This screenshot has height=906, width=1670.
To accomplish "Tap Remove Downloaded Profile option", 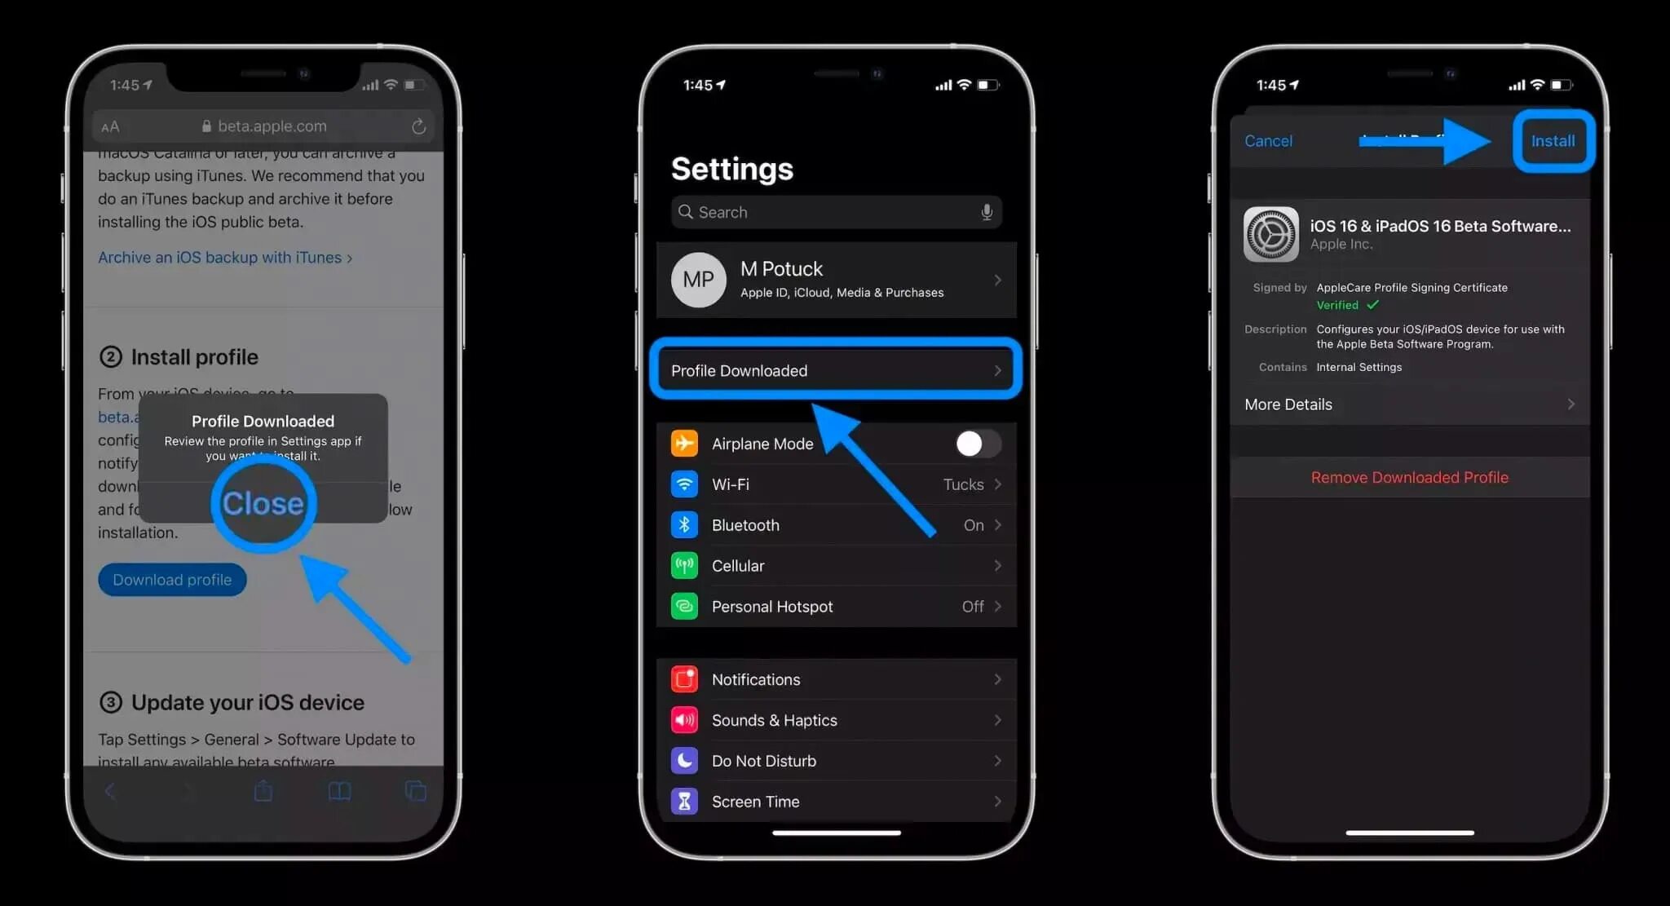I will coord(1408,476).
